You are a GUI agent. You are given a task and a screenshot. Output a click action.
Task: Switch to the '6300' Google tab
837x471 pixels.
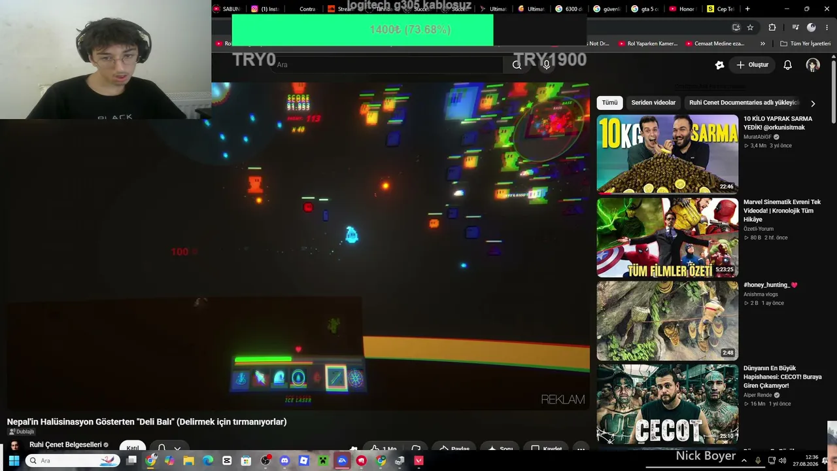point(569,9)
